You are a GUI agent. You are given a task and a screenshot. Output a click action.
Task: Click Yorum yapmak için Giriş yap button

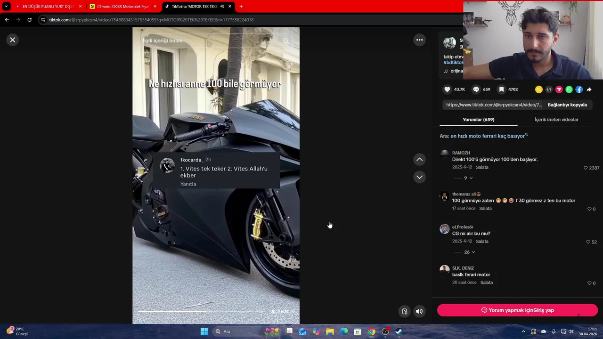(x=517, y=310)
